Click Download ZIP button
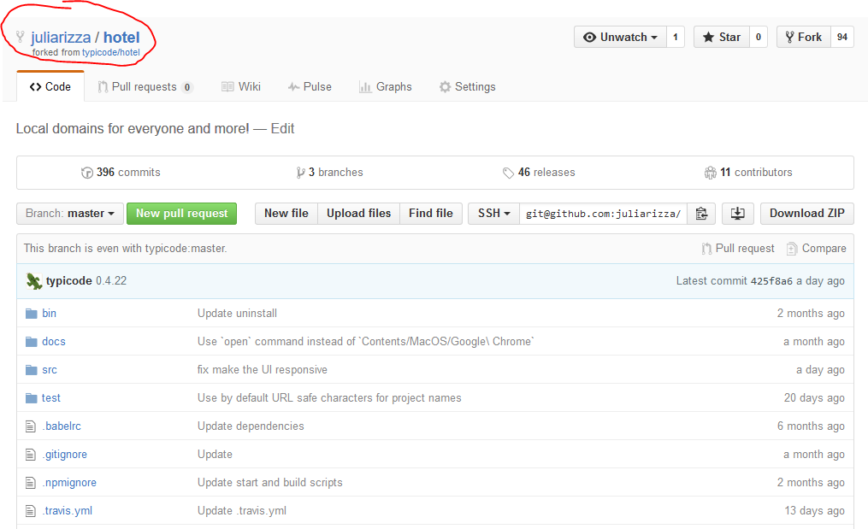The width and height of the screenshot is (868, 529). click(x=807, y=214)
